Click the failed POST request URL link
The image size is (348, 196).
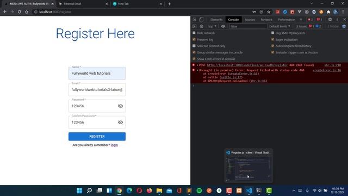click(247, 65)
